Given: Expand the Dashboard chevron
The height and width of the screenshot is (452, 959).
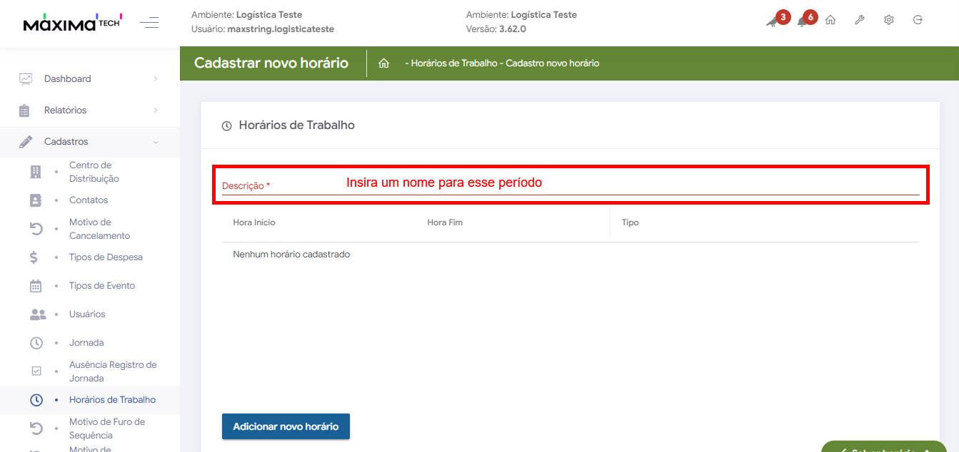Looking at the screenshot, I should coord(156,79).
